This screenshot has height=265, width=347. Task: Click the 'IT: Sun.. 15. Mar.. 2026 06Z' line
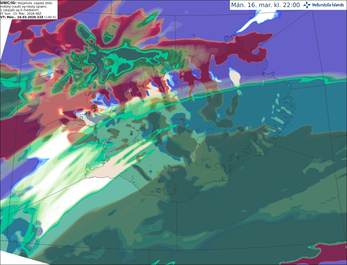pos(21,14)
